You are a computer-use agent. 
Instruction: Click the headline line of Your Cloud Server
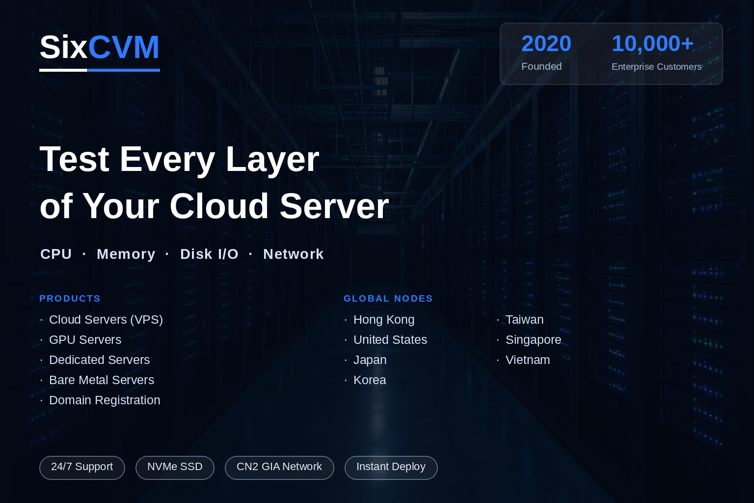tap(214, 206)
